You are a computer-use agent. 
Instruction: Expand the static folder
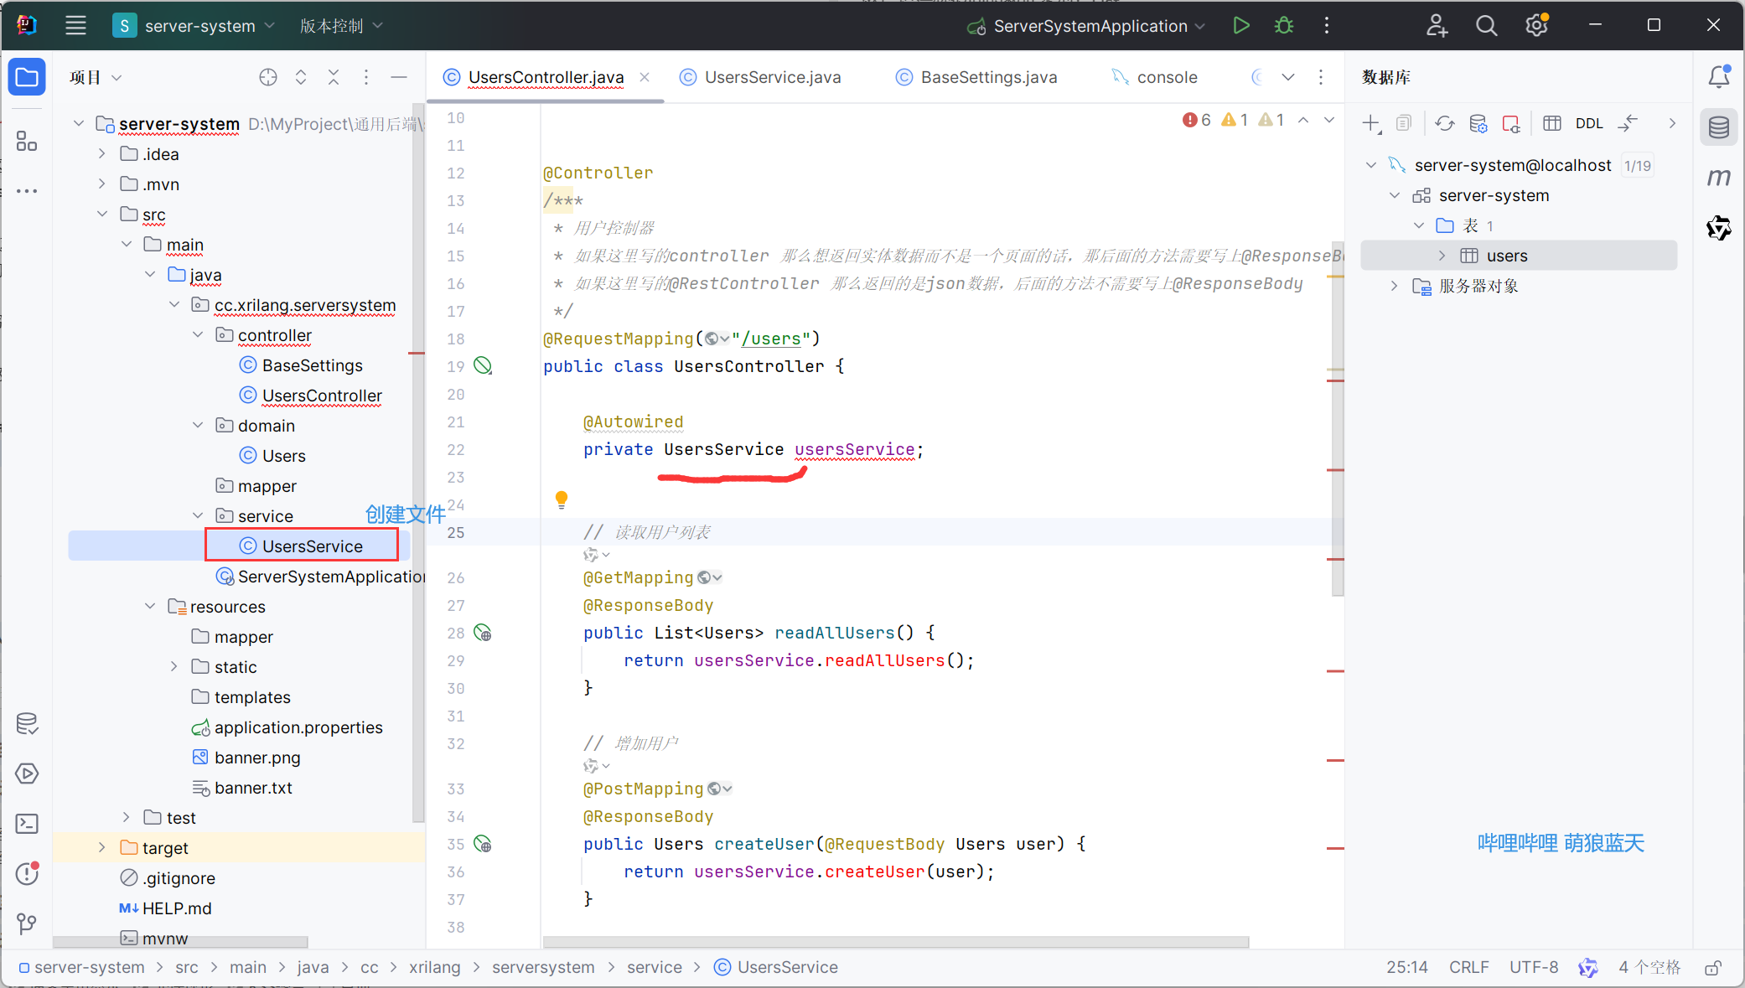coord(173,667)
